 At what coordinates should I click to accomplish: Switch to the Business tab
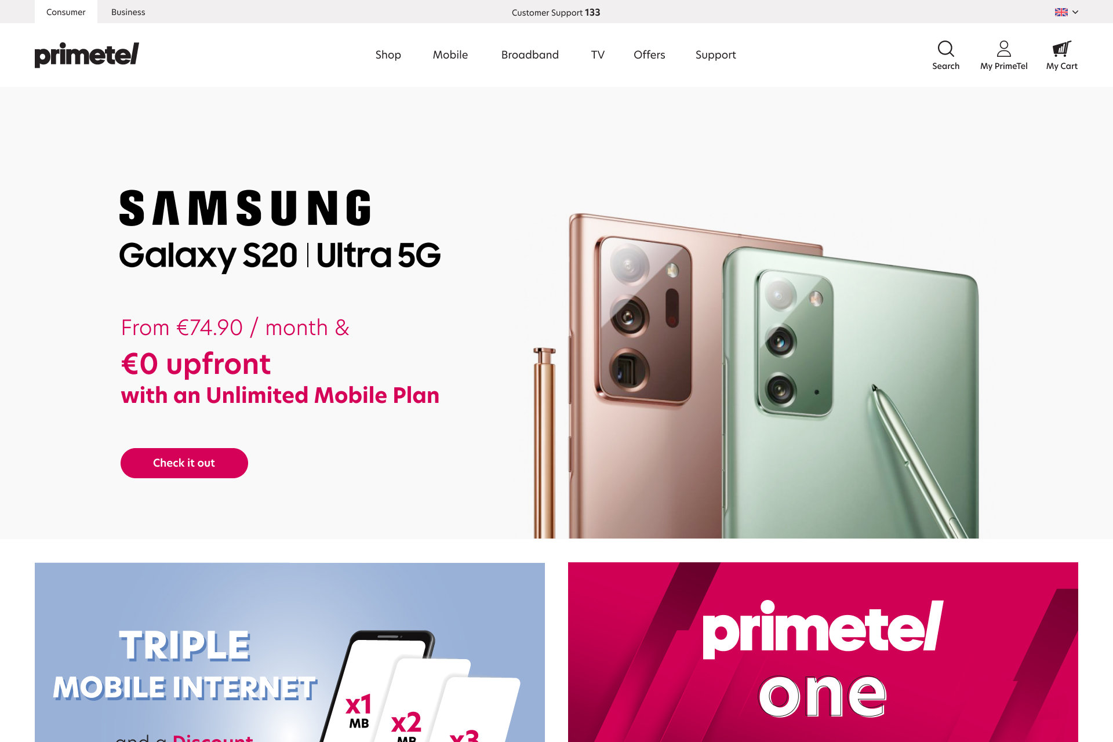[128, 12]
